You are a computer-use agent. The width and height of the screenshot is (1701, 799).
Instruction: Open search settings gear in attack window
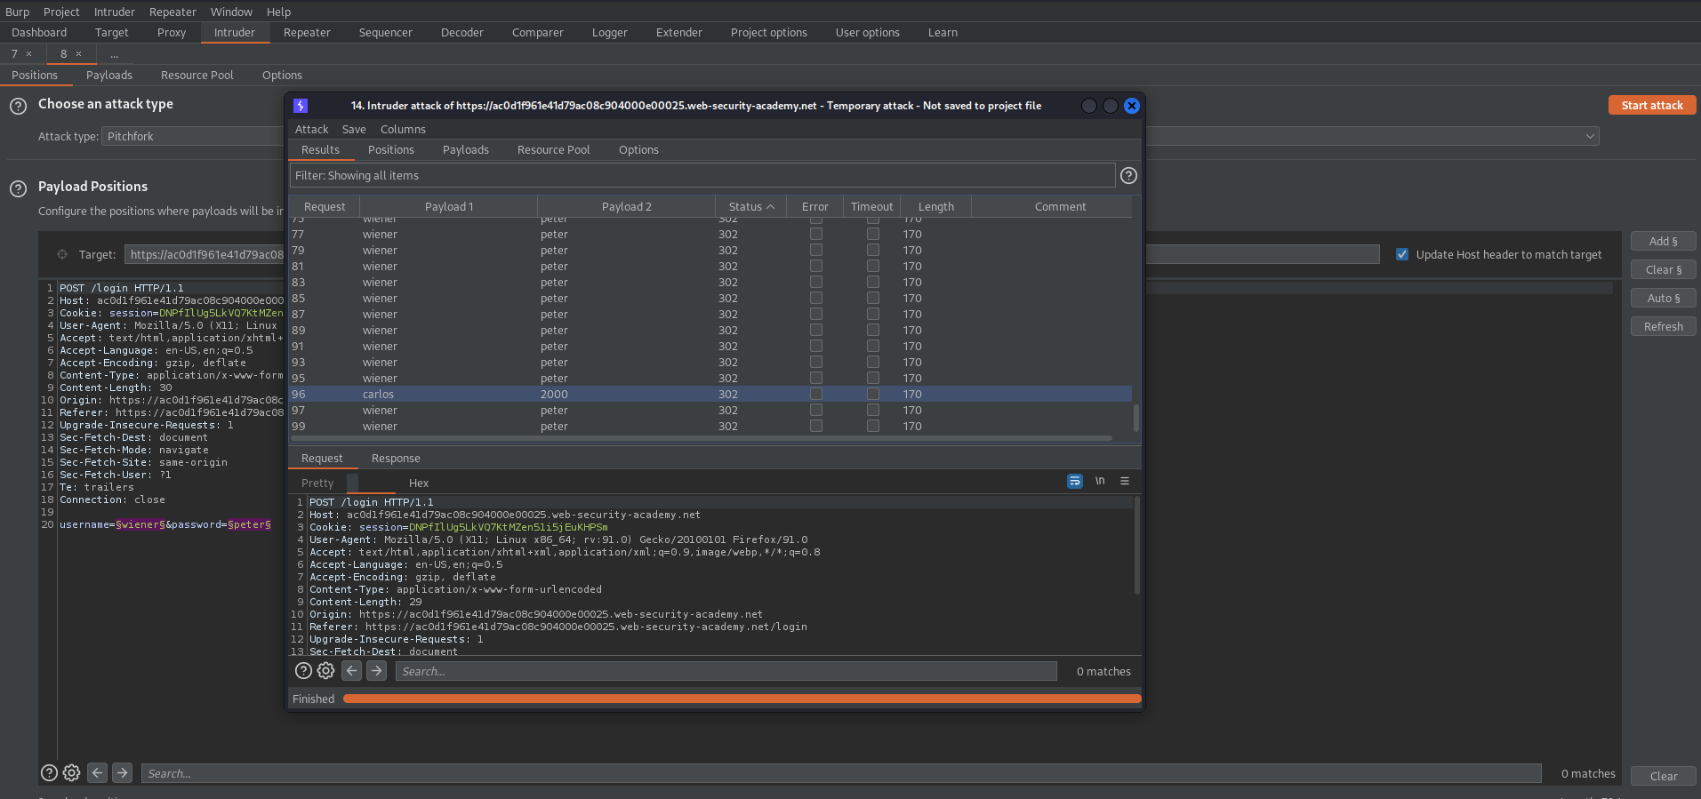[x=326, y=671]
